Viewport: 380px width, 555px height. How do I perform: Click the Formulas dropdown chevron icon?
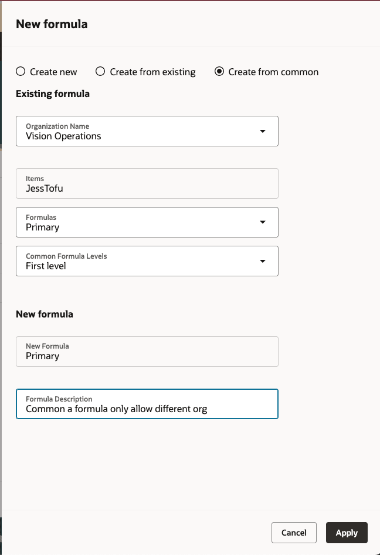click(263, 222)
